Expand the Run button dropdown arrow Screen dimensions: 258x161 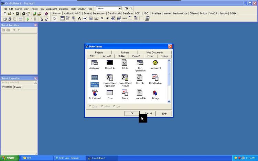pyautogui.click(x=32, y=19)
